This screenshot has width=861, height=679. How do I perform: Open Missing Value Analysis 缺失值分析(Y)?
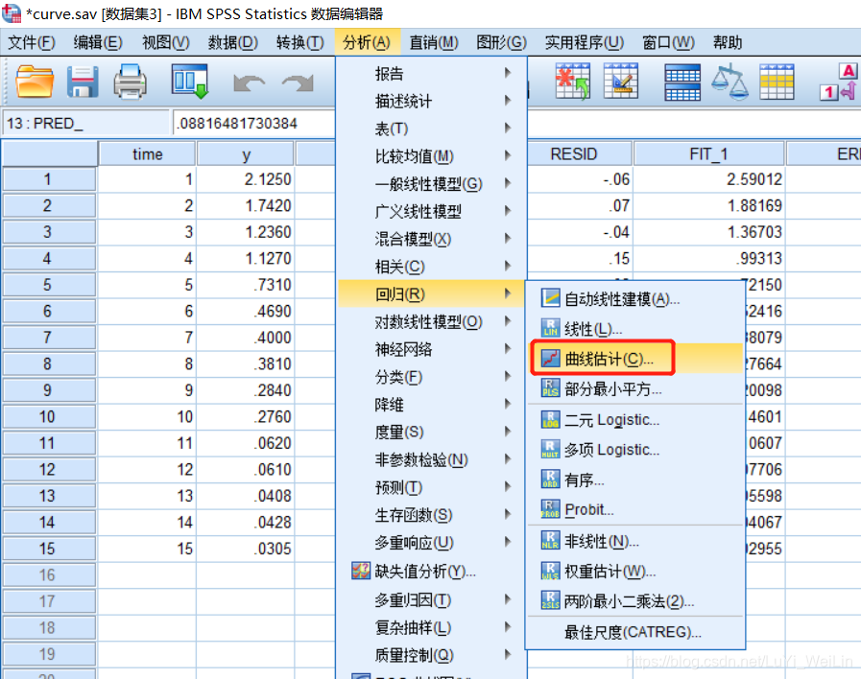pos(432,571)
